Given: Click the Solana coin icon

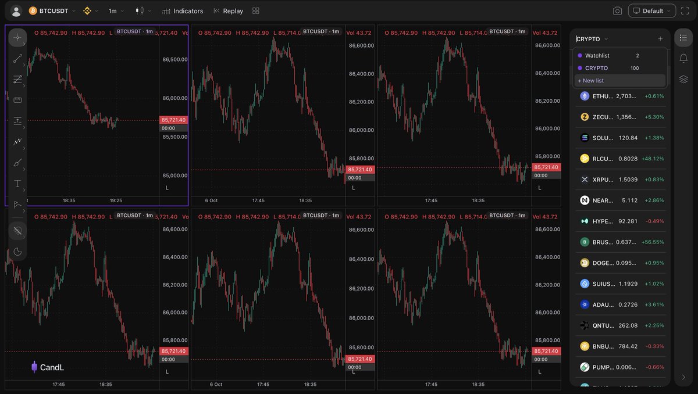Looking at the screenshot, I should (x=585, y=138).
